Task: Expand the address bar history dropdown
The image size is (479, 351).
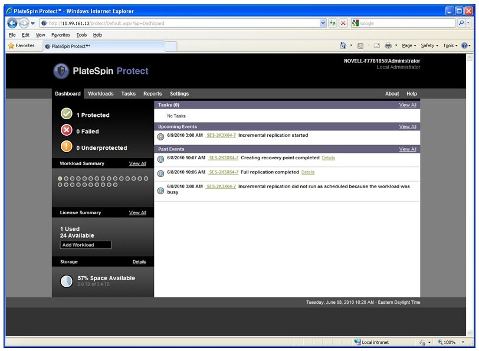Action: coord(323,23)
